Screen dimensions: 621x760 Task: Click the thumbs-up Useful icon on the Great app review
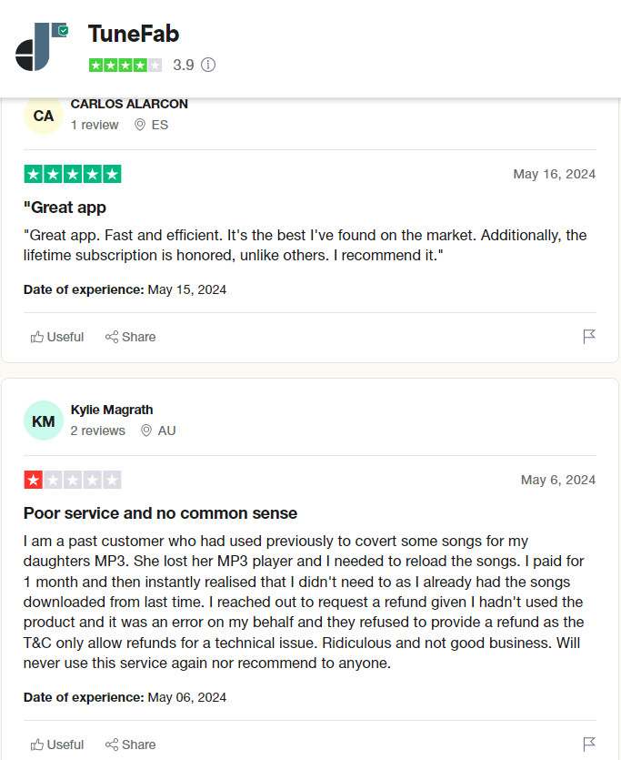coord(37,337)
